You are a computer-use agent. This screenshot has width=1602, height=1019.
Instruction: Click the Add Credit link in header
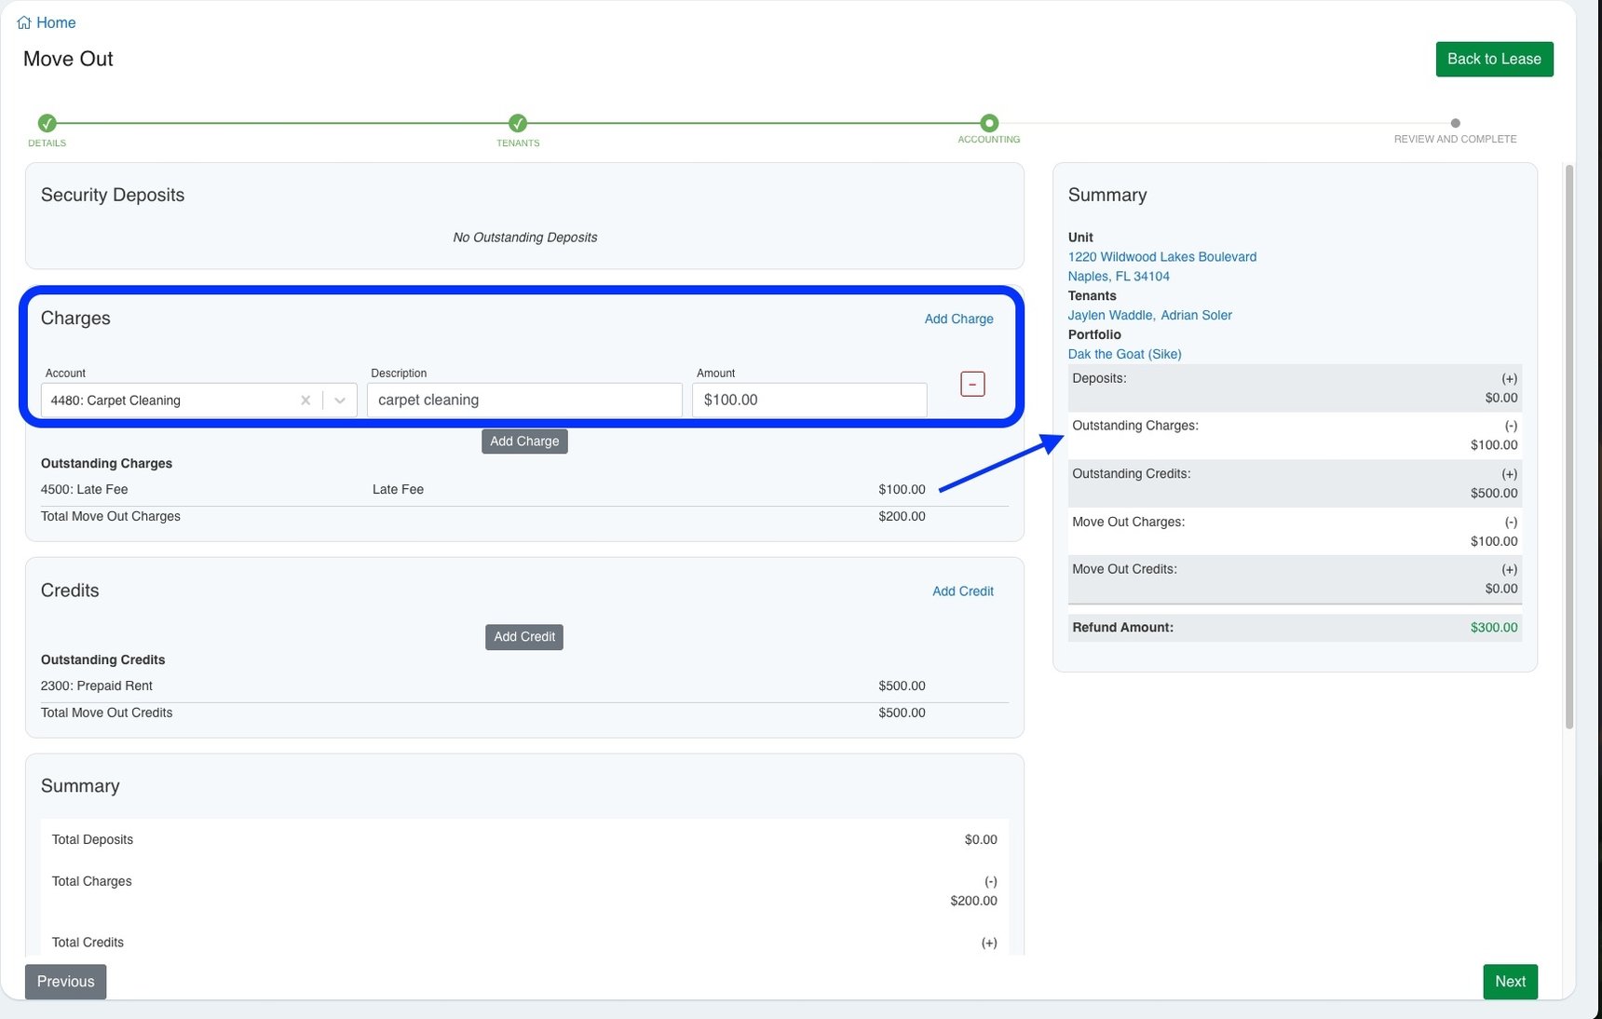coord(962,591)
